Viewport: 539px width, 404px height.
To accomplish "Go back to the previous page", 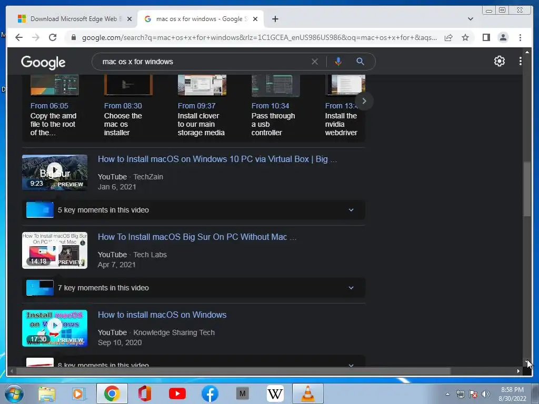I will tap(19, 37).
